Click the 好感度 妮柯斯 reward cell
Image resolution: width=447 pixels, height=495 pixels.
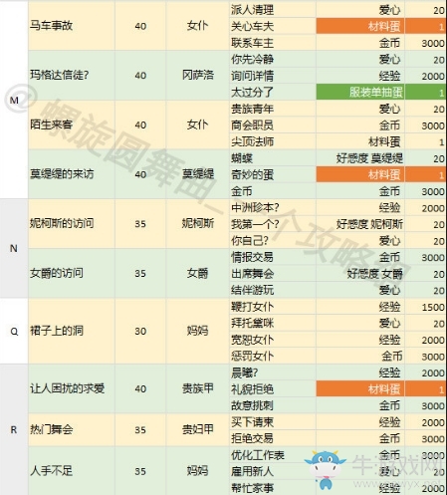(x=360, y=224)
